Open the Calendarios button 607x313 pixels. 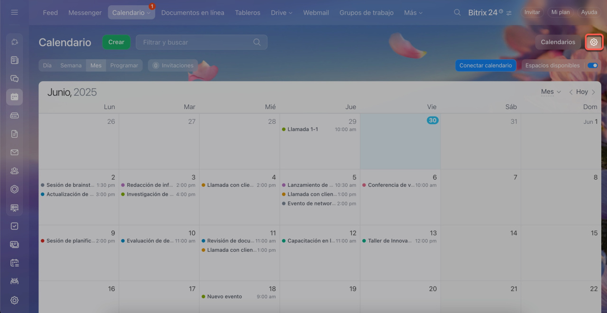pos(558,42)
